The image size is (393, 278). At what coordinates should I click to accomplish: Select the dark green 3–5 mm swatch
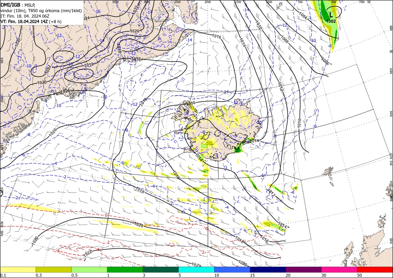coord(161,269)
